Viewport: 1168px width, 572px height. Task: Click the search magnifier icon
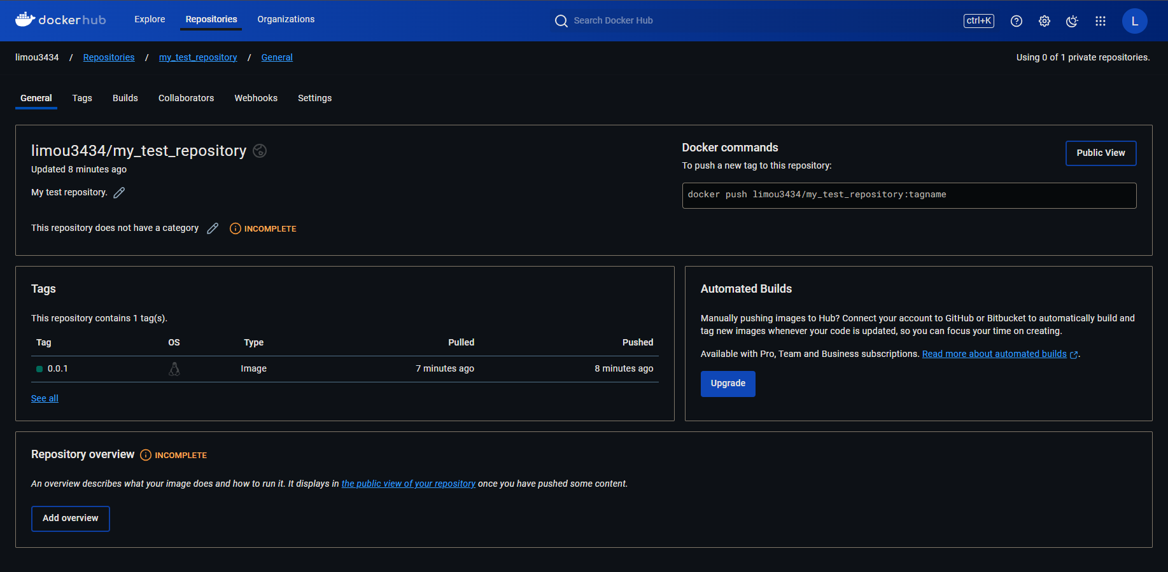point(561,21)
